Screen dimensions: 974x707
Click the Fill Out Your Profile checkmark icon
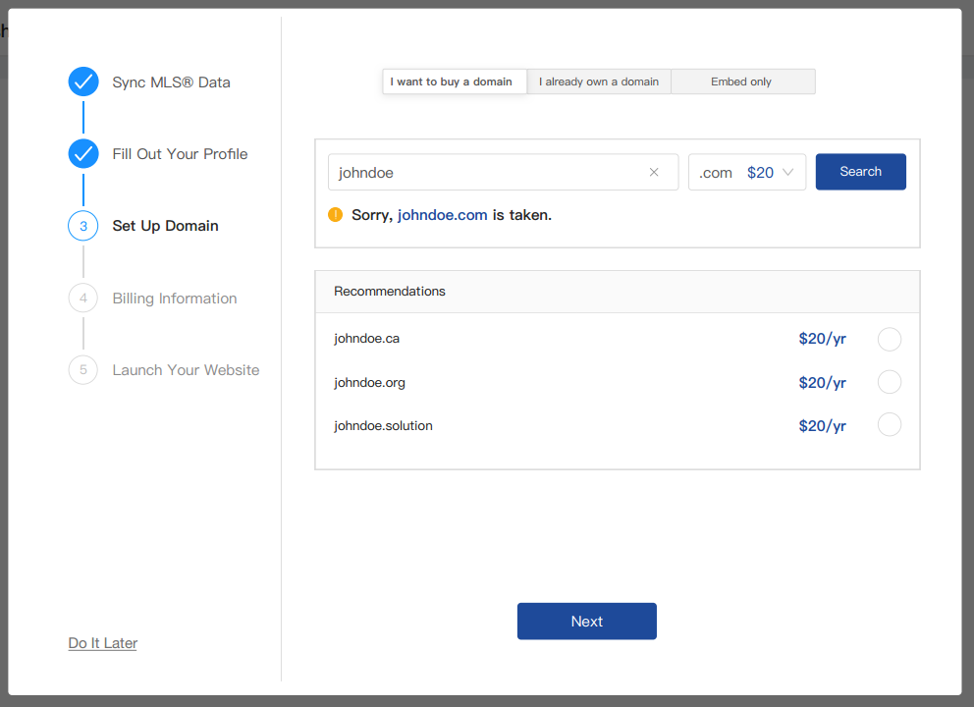point(83,153)
